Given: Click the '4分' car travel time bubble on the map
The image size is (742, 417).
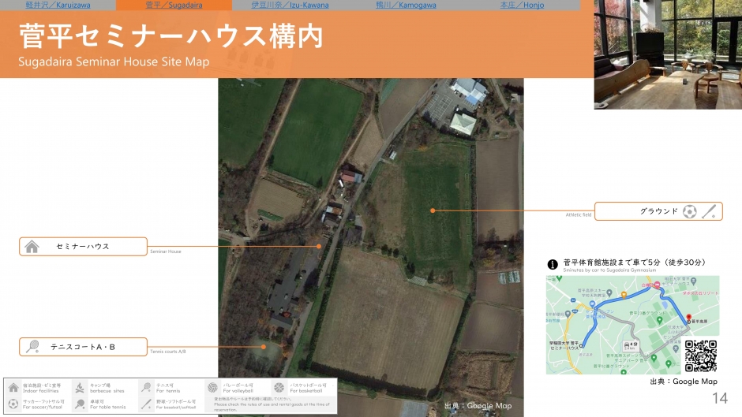Looking at the screenshot, I should pyautogui.click(x=631, y=345).
